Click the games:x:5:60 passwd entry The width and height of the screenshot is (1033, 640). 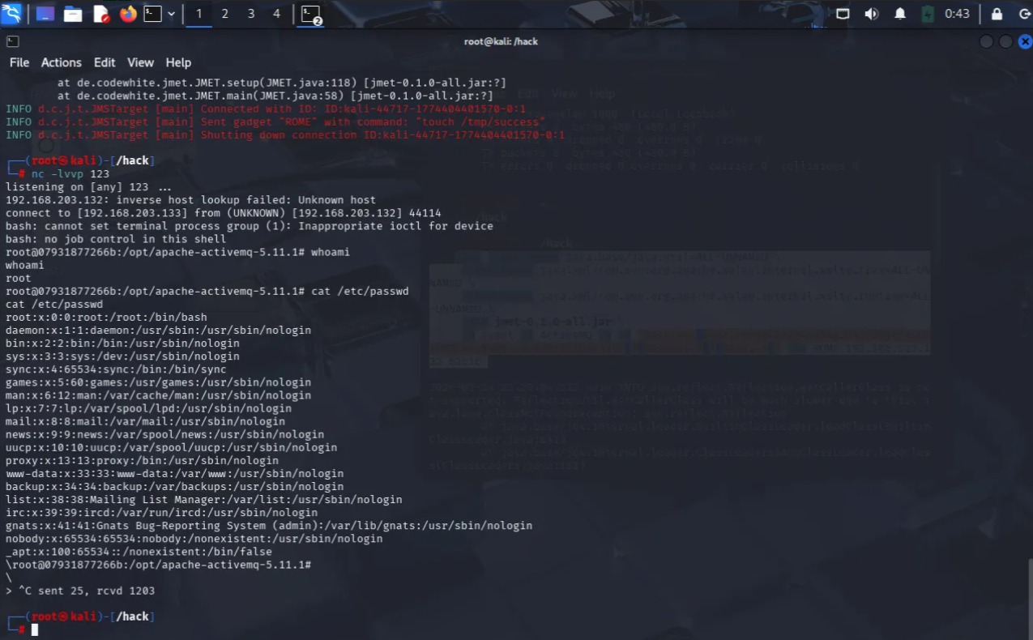coord(158,382)
